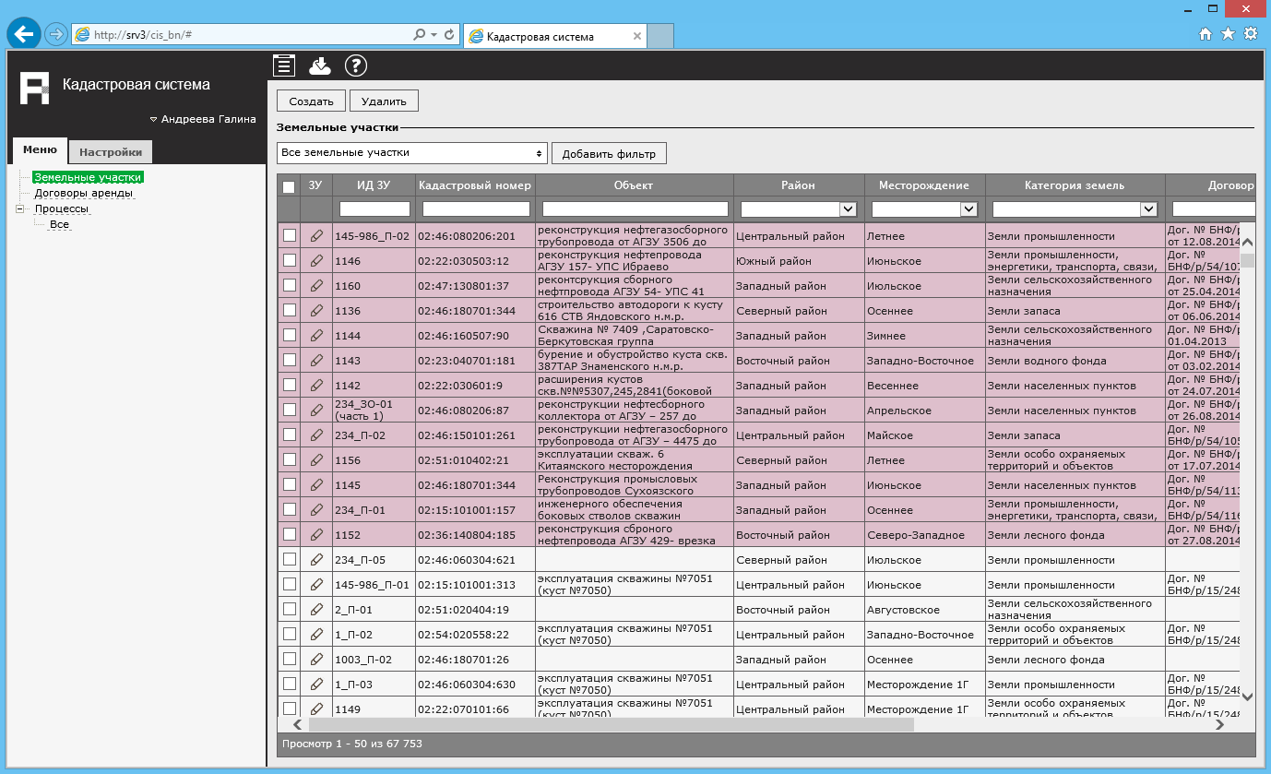Open the browser favorites star icon

[1228, 34]
